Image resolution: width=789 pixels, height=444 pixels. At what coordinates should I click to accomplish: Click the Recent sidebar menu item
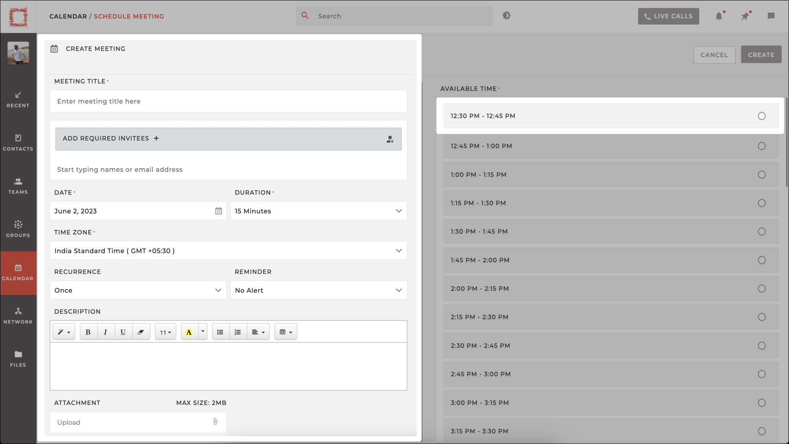point(18,100)
